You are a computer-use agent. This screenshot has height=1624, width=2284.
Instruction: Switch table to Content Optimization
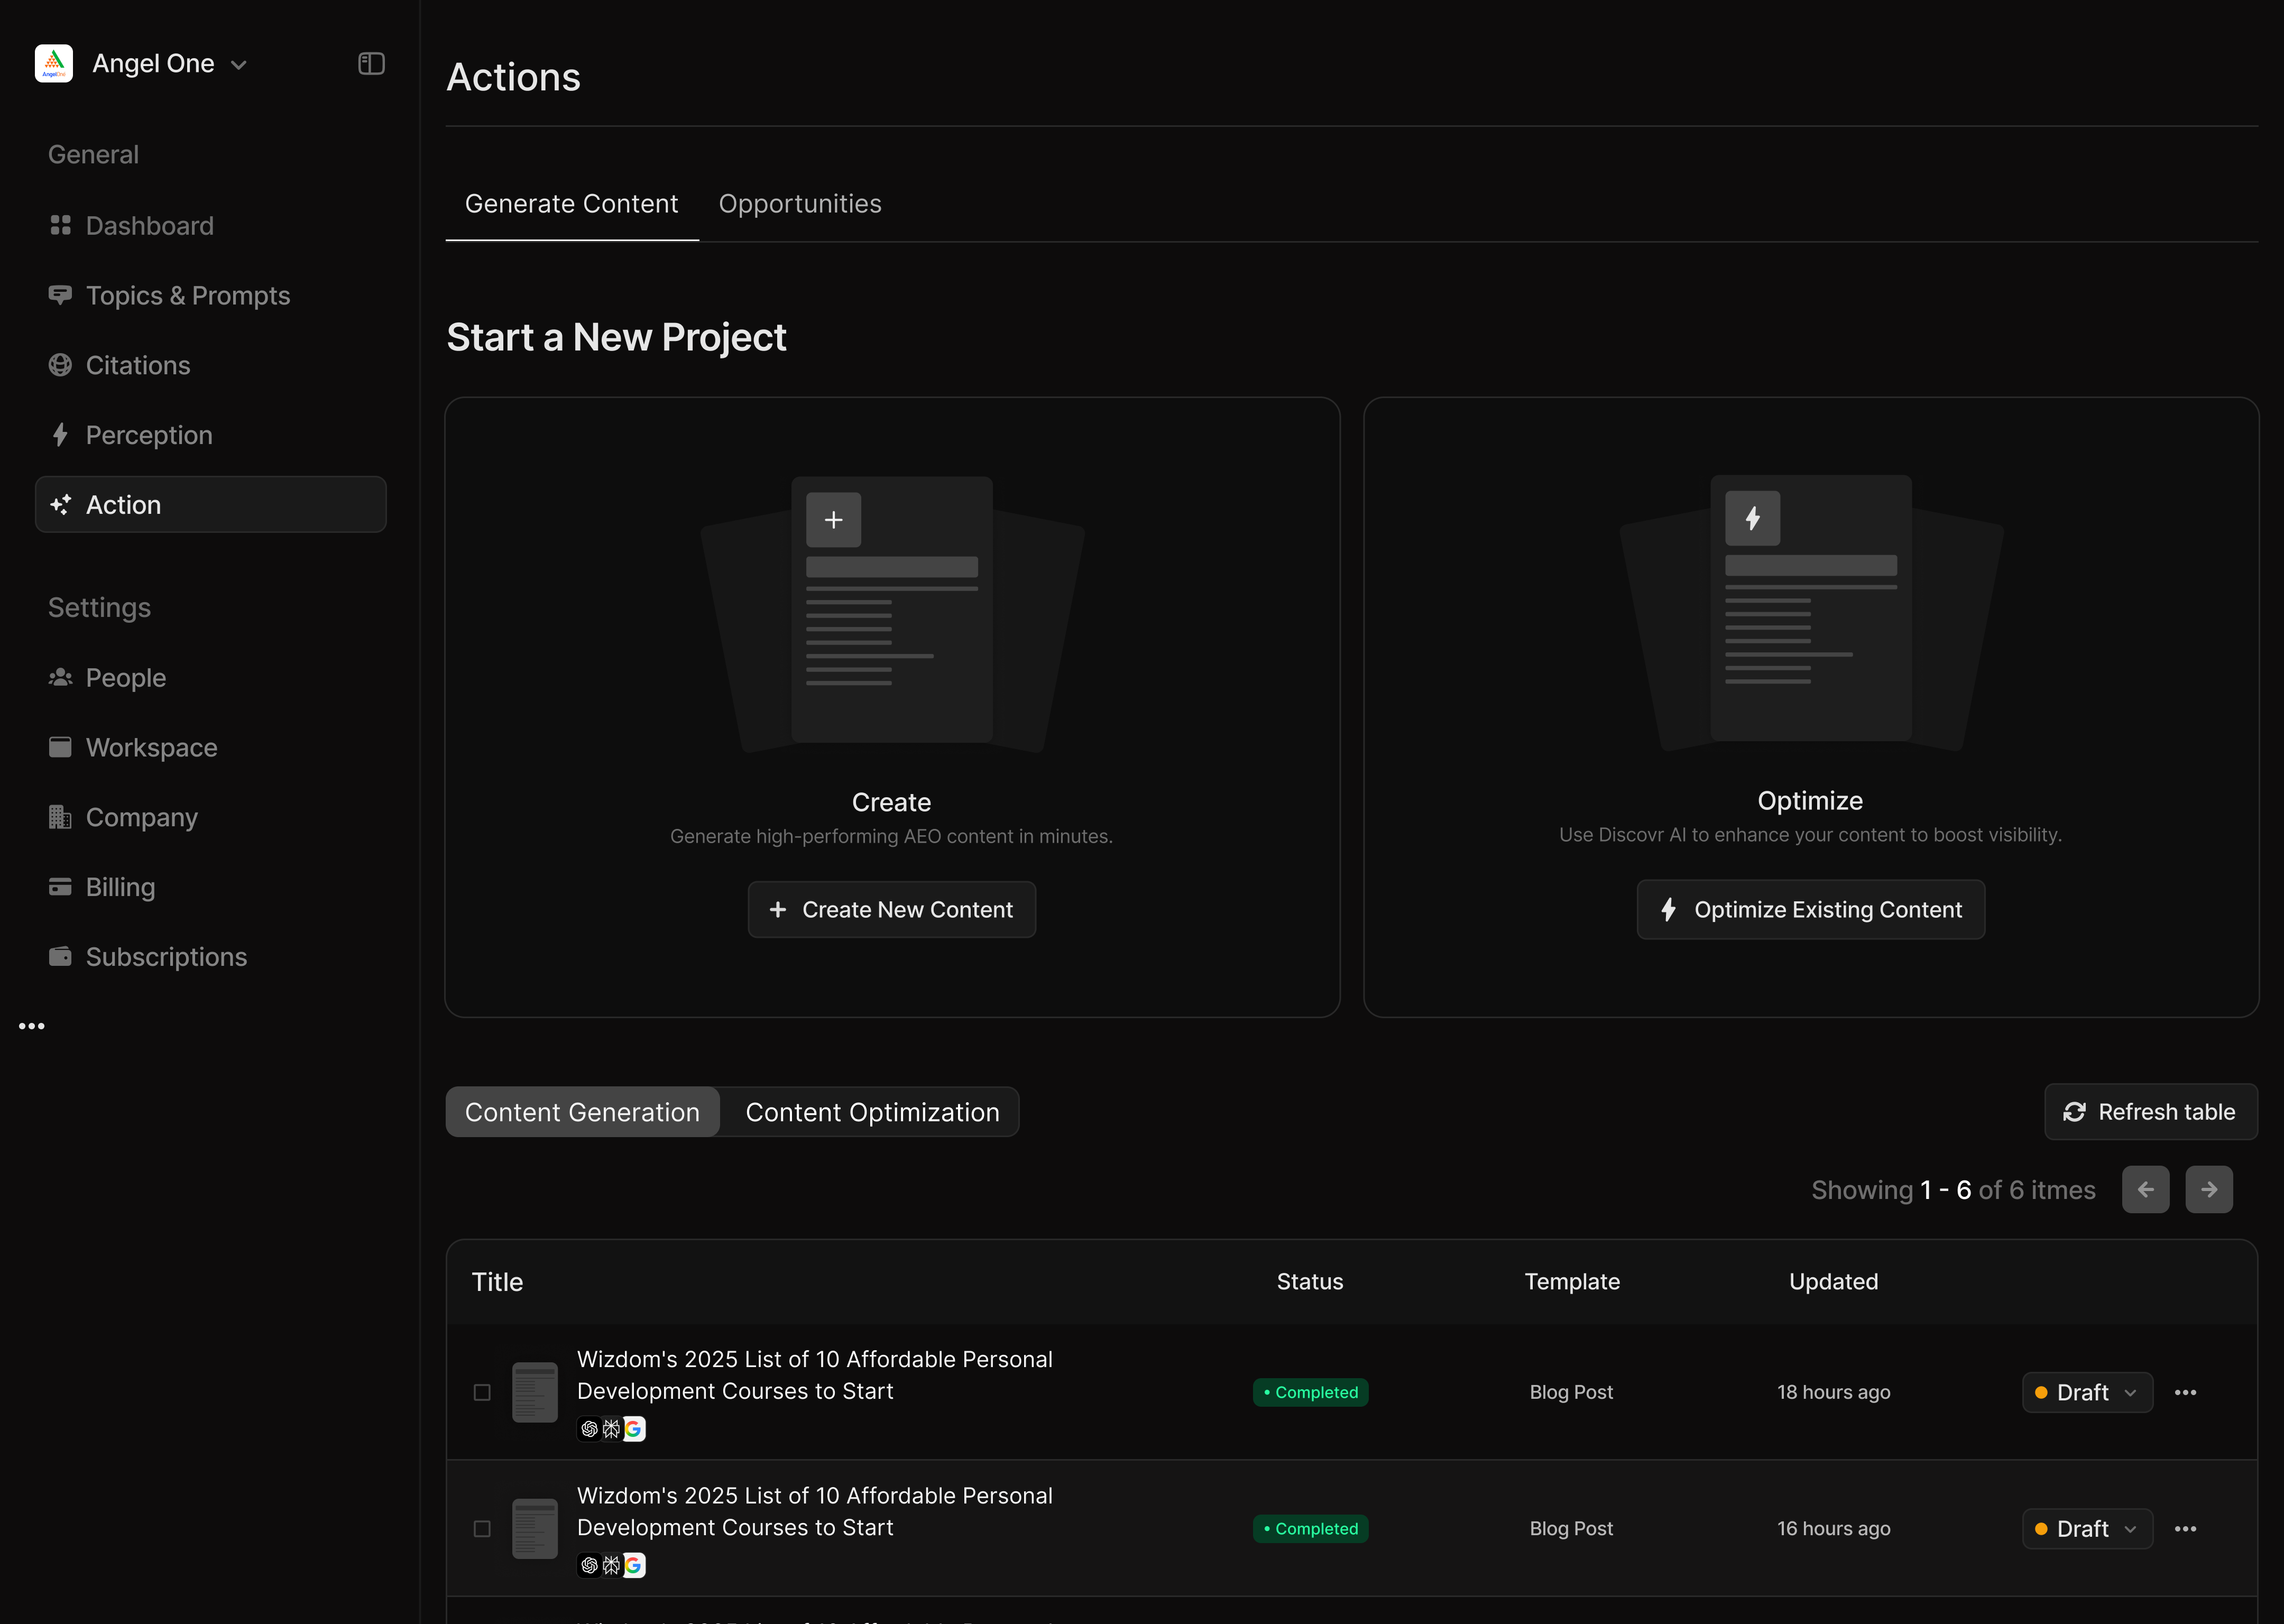click(x=871, y=1112)
